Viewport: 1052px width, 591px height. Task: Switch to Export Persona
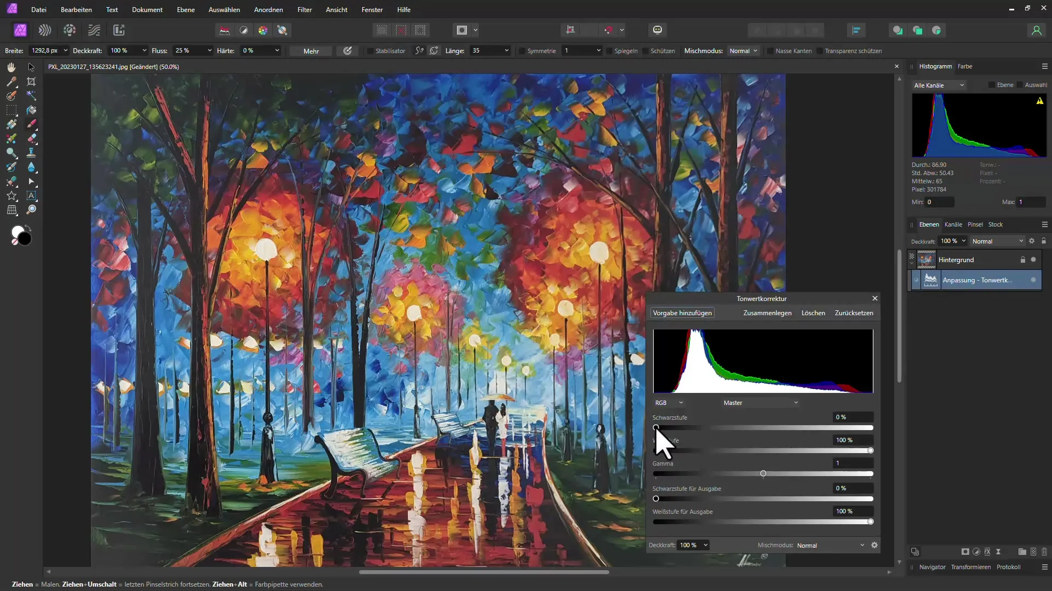[x=119, y=30]
